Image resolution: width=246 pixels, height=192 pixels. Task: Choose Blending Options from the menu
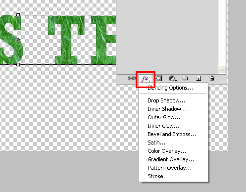pyautogui.click(x=170, y=88)
